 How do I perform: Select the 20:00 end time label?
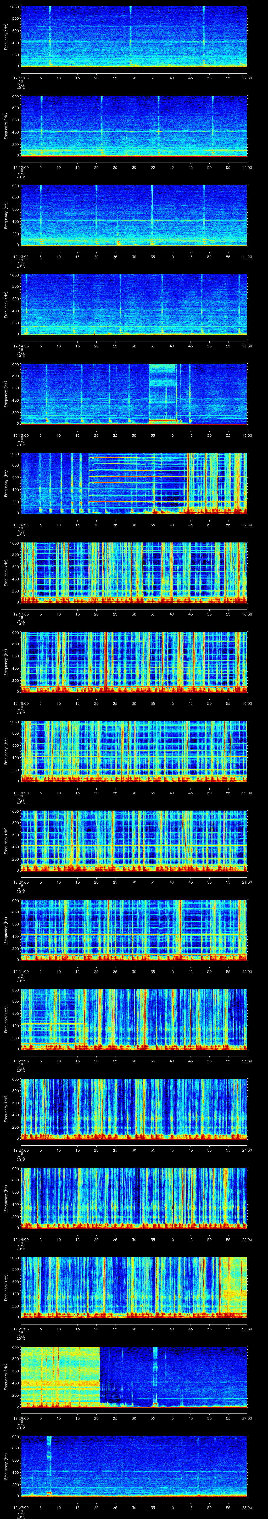(x=247, y=792)
